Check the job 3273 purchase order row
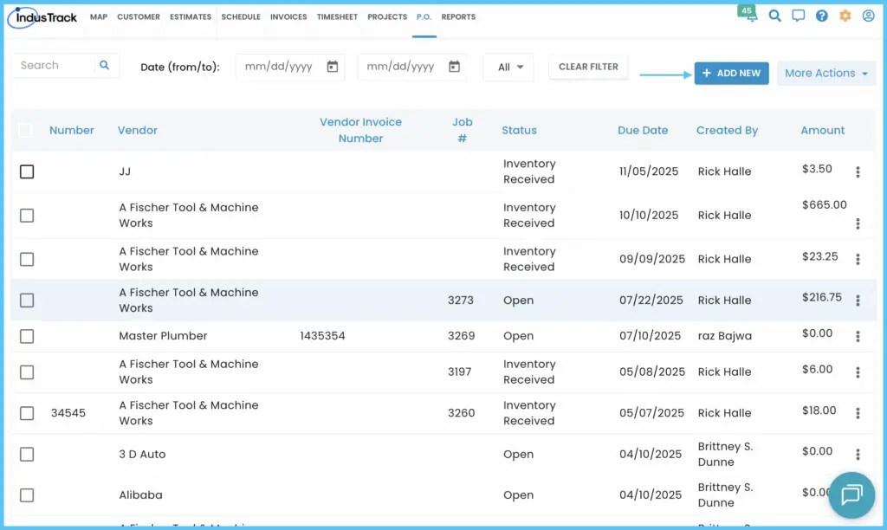 coord(27,301)
